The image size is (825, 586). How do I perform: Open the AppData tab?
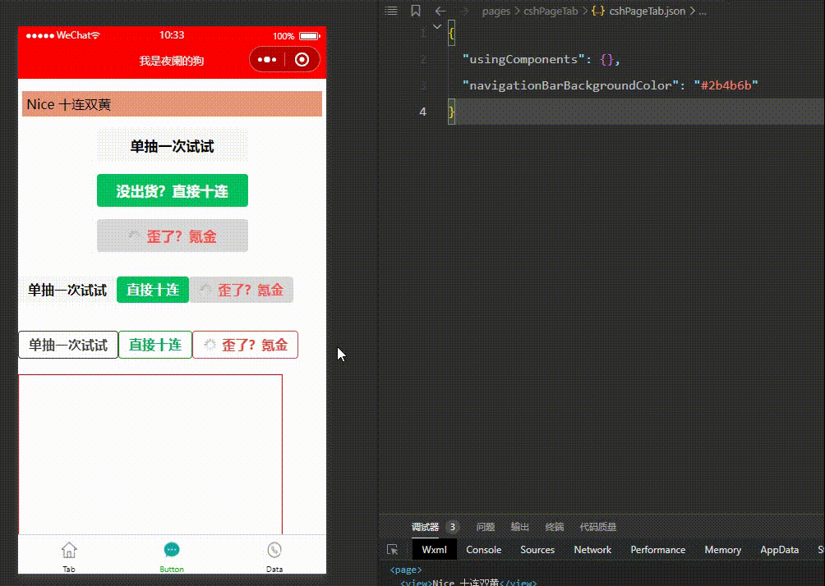click(x=779, y=550)
